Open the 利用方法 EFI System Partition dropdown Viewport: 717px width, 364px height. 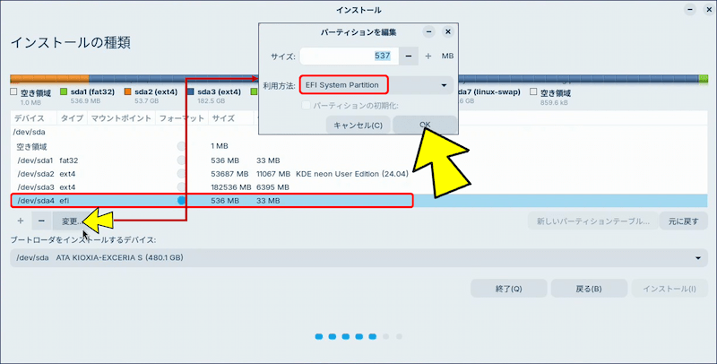point(376,85)
